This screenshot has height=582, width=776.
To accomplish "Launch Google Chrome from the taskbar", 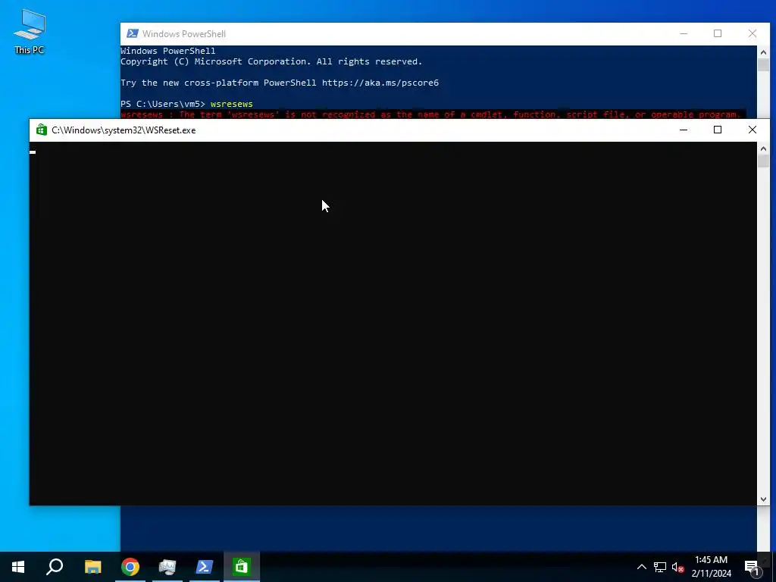I will [x=130, y=567].
